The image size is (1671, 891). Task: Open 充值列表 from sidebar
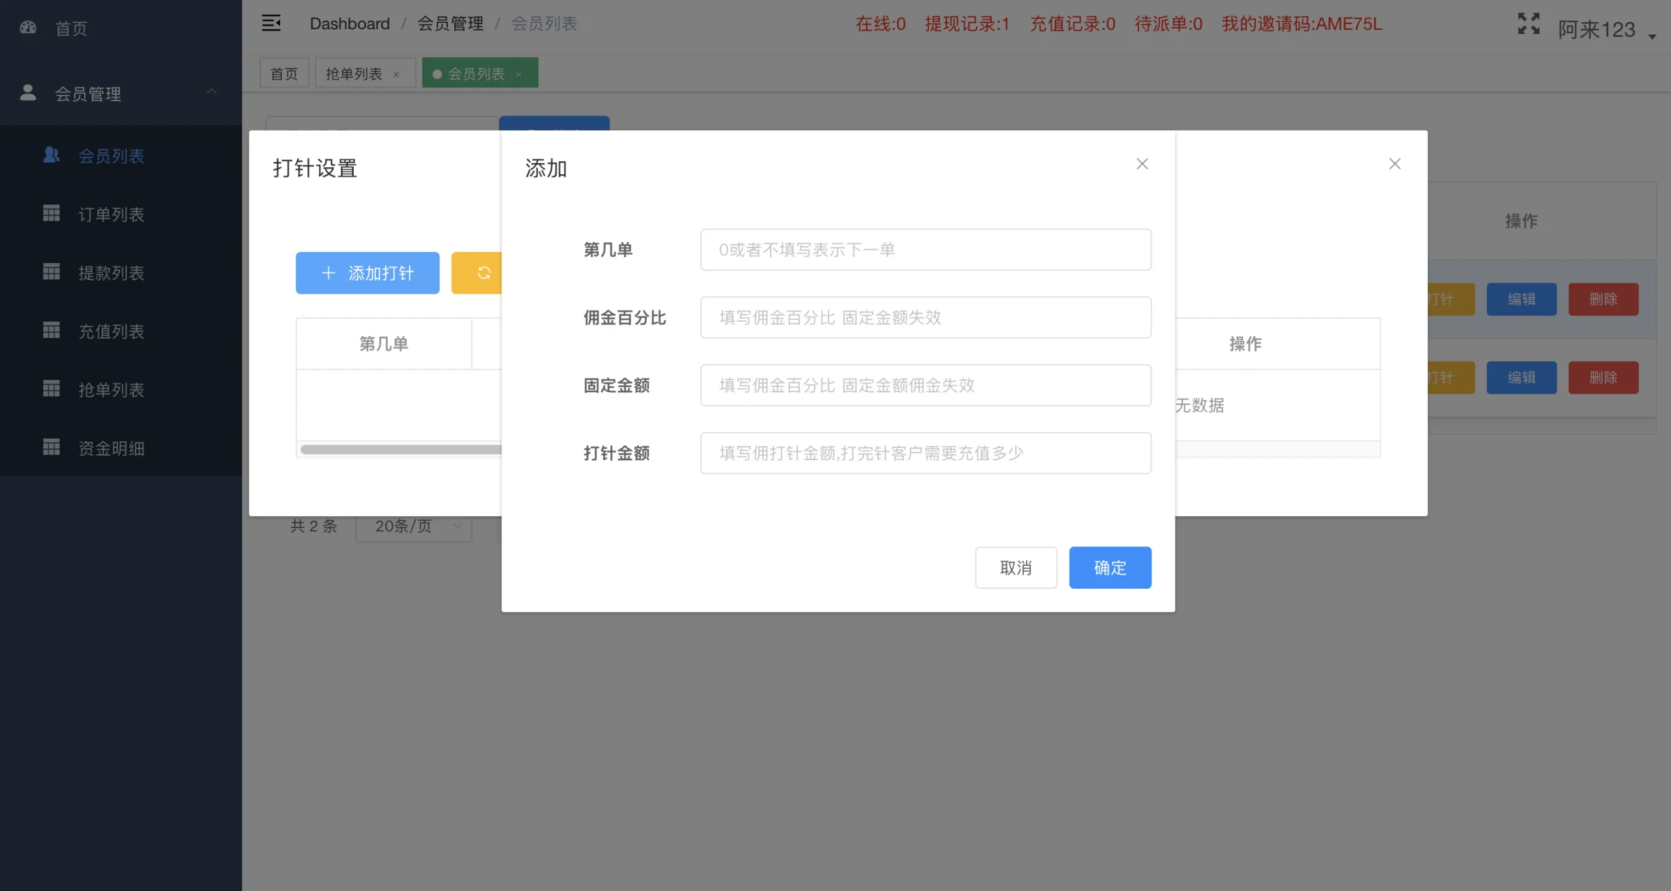[111, 332]
